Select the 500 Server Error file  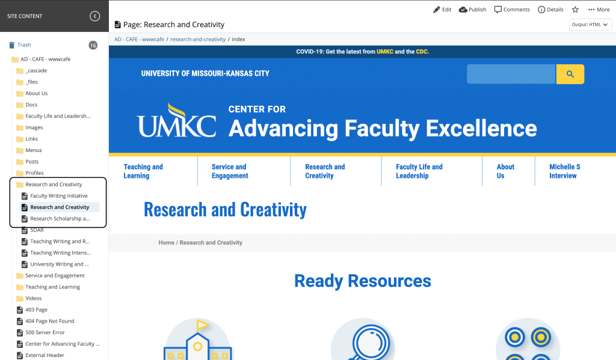coord(41,332)
